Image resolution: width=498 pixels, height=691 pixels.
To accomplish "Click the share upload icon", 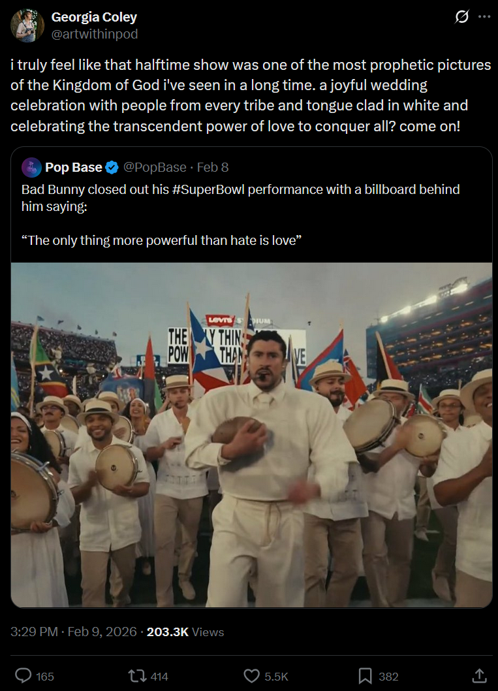I will coord(479,675).
